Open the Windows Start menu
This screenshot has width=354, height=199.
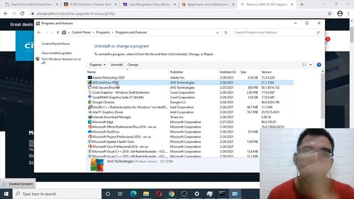coord(6,194)
